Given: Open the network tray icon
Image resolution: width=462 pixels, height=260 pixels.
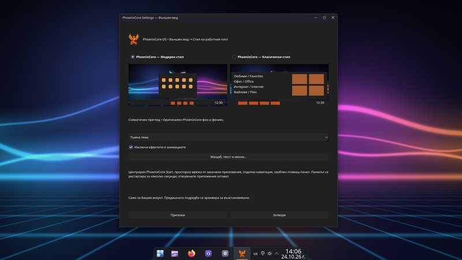Looking at the screenshot, I should [263, 254].
